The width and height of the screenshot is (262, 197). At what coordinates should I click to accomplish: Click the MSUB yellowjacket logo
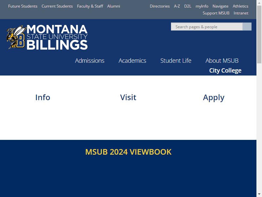click(47, 37)
